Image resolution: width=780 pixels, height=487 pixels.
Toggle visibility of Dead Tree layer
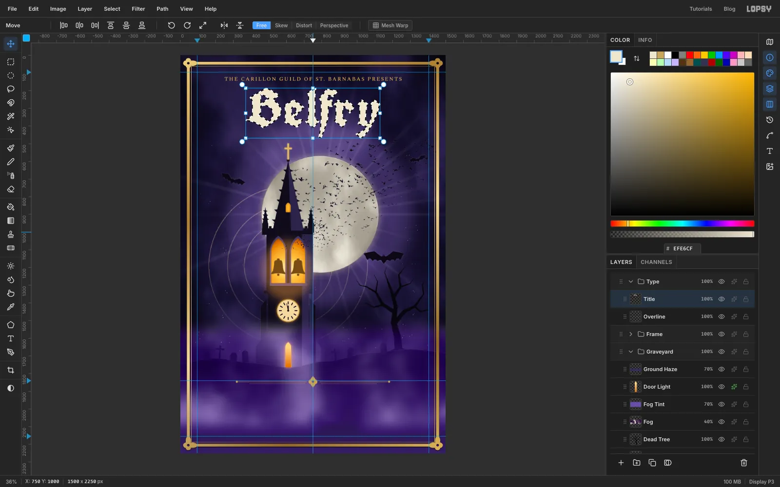tap(721, 439)
